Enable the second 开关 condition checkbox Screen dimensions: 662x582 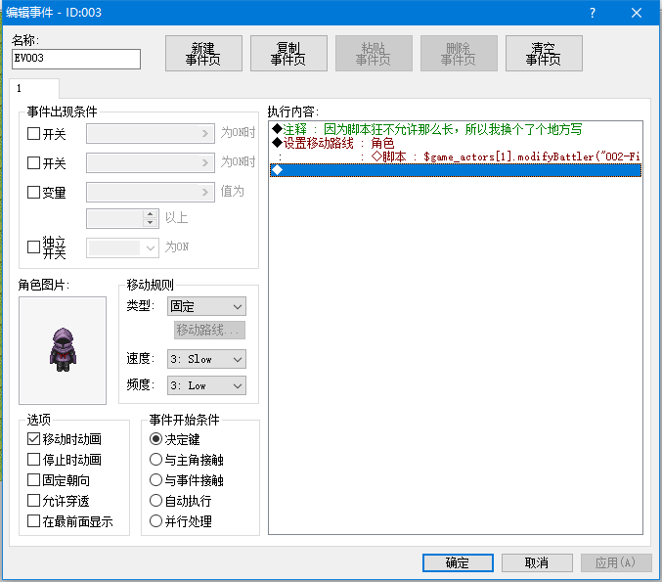tap(34, 163)
